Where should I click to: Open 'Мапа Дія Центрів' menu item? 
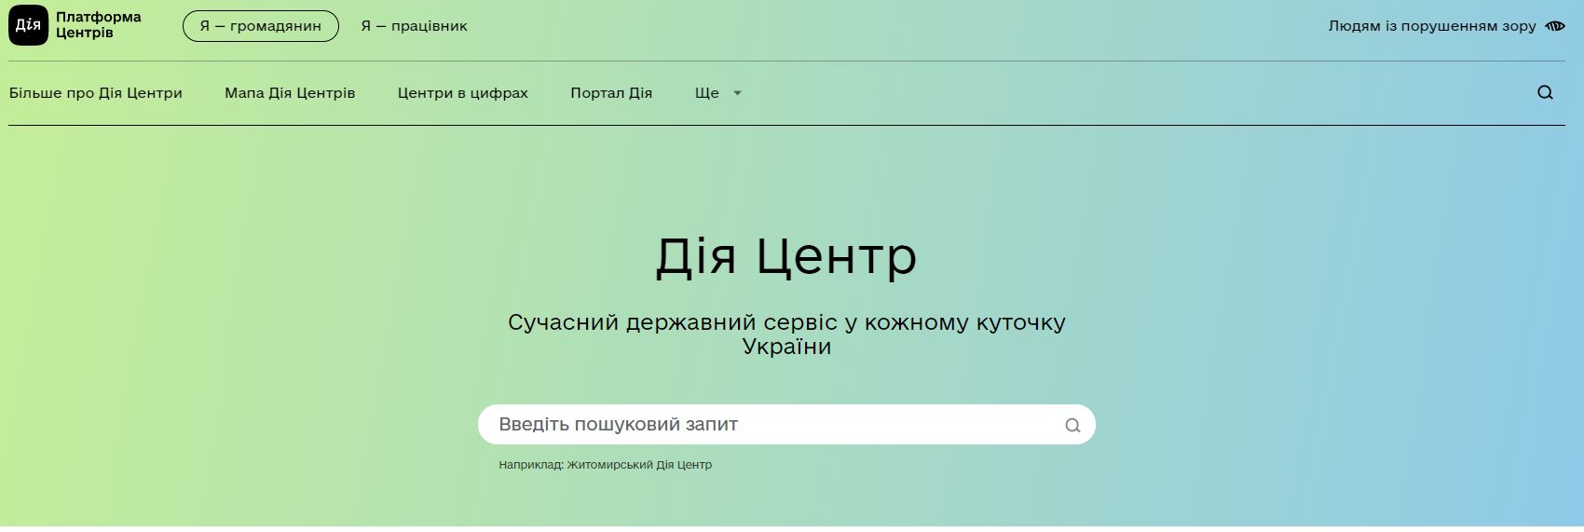coord(290,93)
